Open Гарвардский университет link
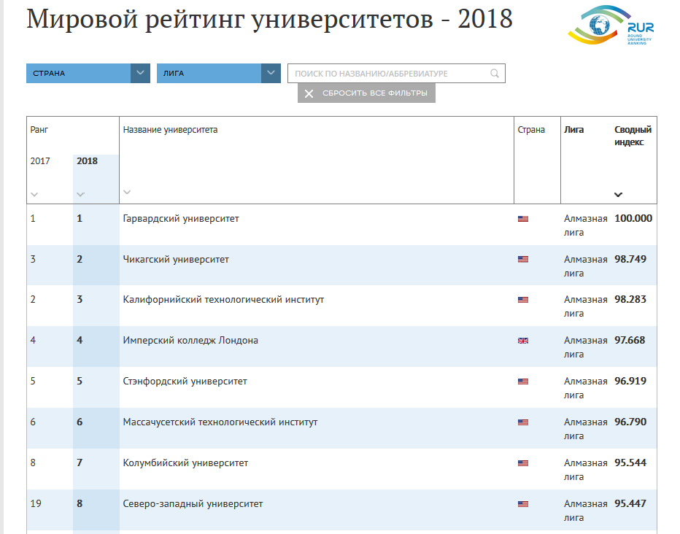Viewport: 680px width, 534px height. (x=181, y=218)
